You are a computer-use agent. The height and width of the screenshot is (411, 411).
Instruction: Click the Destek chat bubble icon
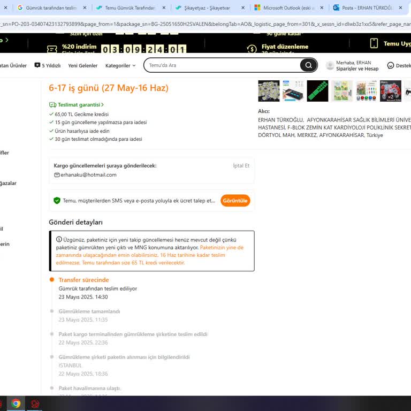coord(390,65)
